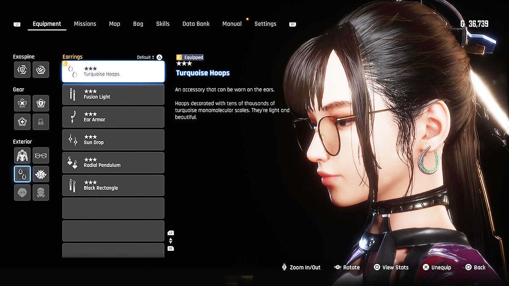This screenshot has width=509, height=286.
Task: Select the earrings Exterior slot
Action: [22, 174]
